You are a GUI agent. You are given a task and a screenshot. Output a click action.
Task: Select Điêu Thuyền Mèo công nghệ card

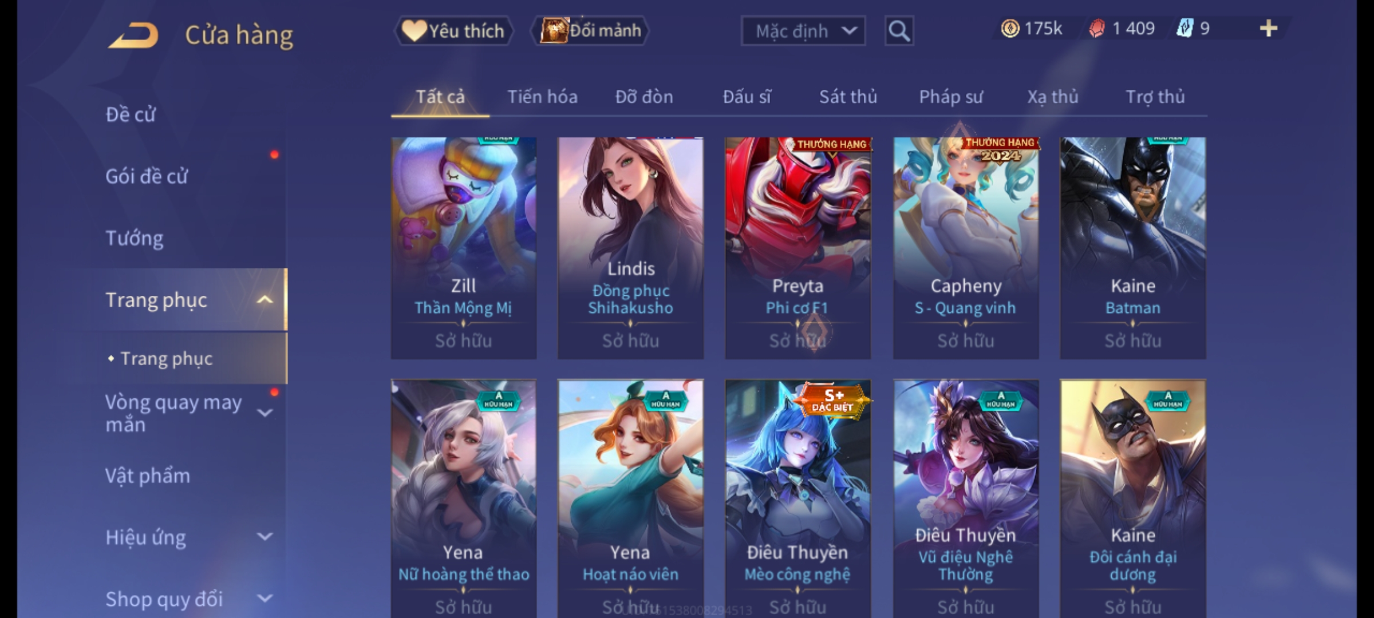click(x=797, y=498)
